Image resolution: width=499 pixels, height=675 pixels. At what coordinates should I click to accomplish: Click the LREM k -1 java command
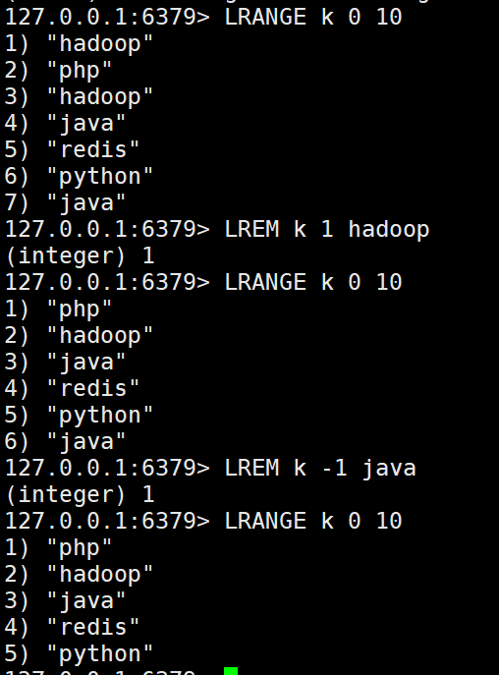point(320,468)
